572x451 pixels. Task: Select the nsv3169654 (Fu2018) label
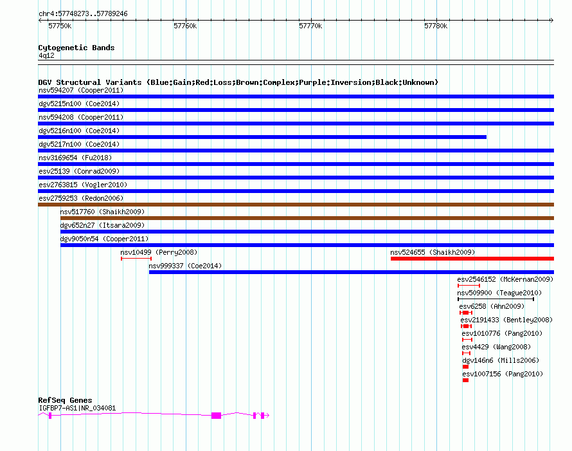[x=75, y=158]
